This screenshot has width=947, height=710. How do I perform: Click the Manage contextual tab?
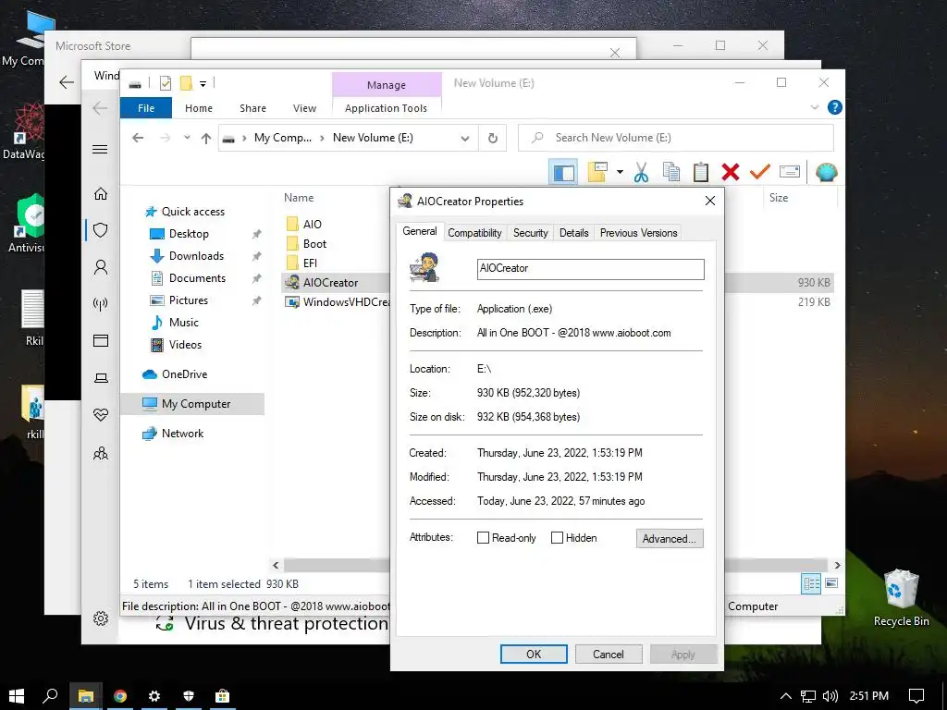point(387,85)
